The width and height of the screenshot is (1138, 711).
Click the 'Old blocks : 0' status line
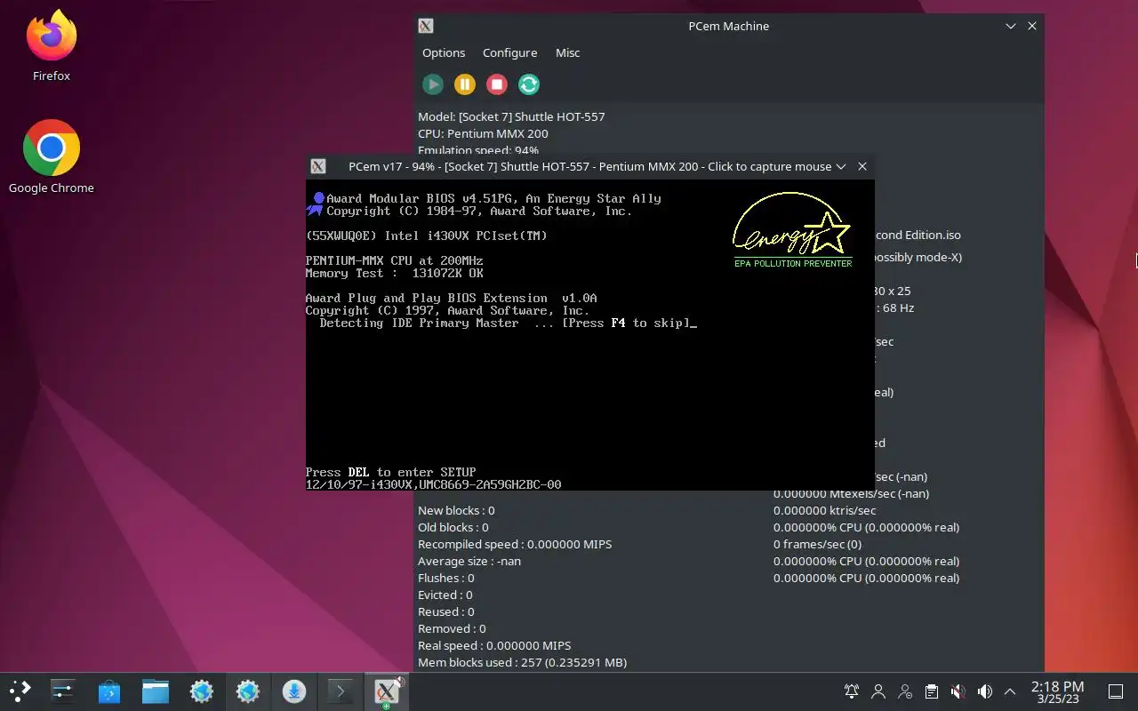453,527
